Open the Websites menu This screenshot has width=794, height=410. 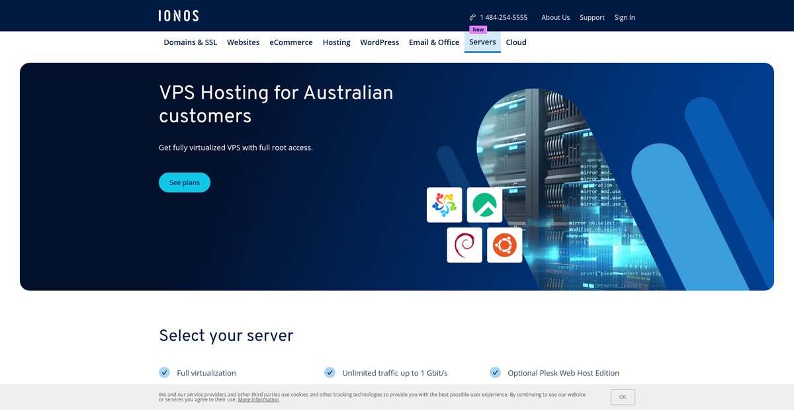coord(243,42)
